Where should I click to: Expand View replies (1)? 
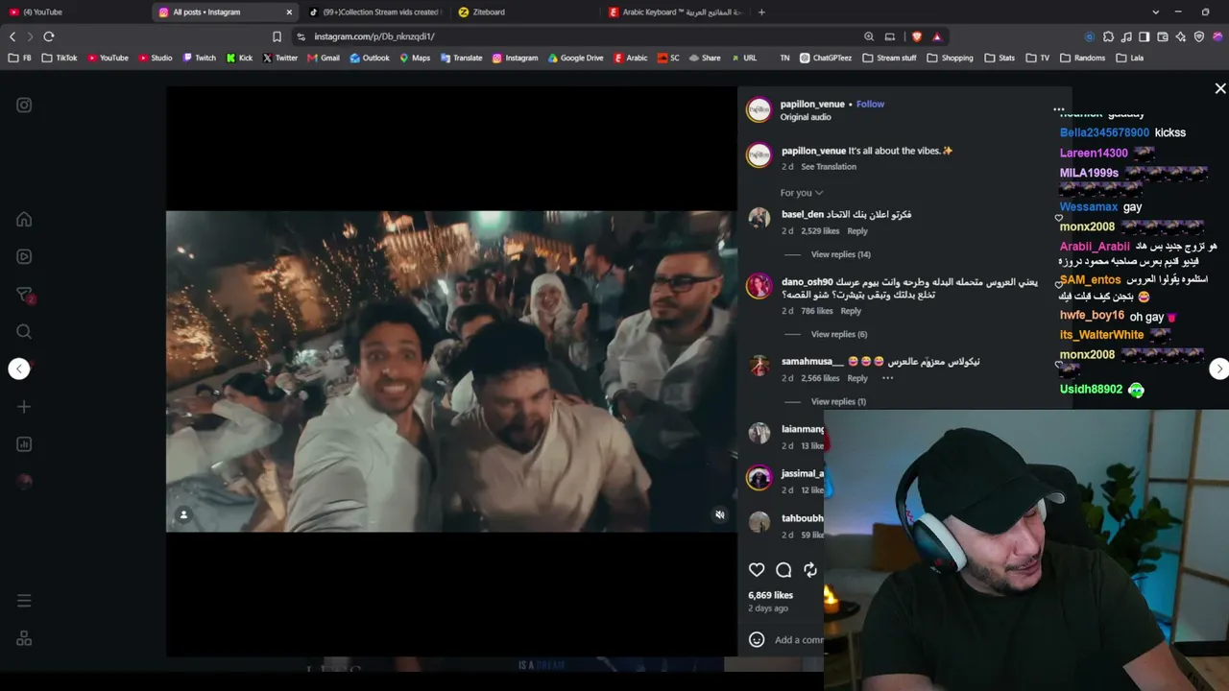click(838, 401)
